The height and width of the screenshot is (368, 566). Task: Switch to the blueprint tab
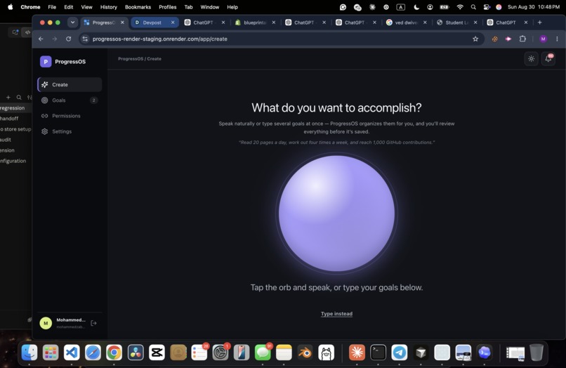pos(255,22)
